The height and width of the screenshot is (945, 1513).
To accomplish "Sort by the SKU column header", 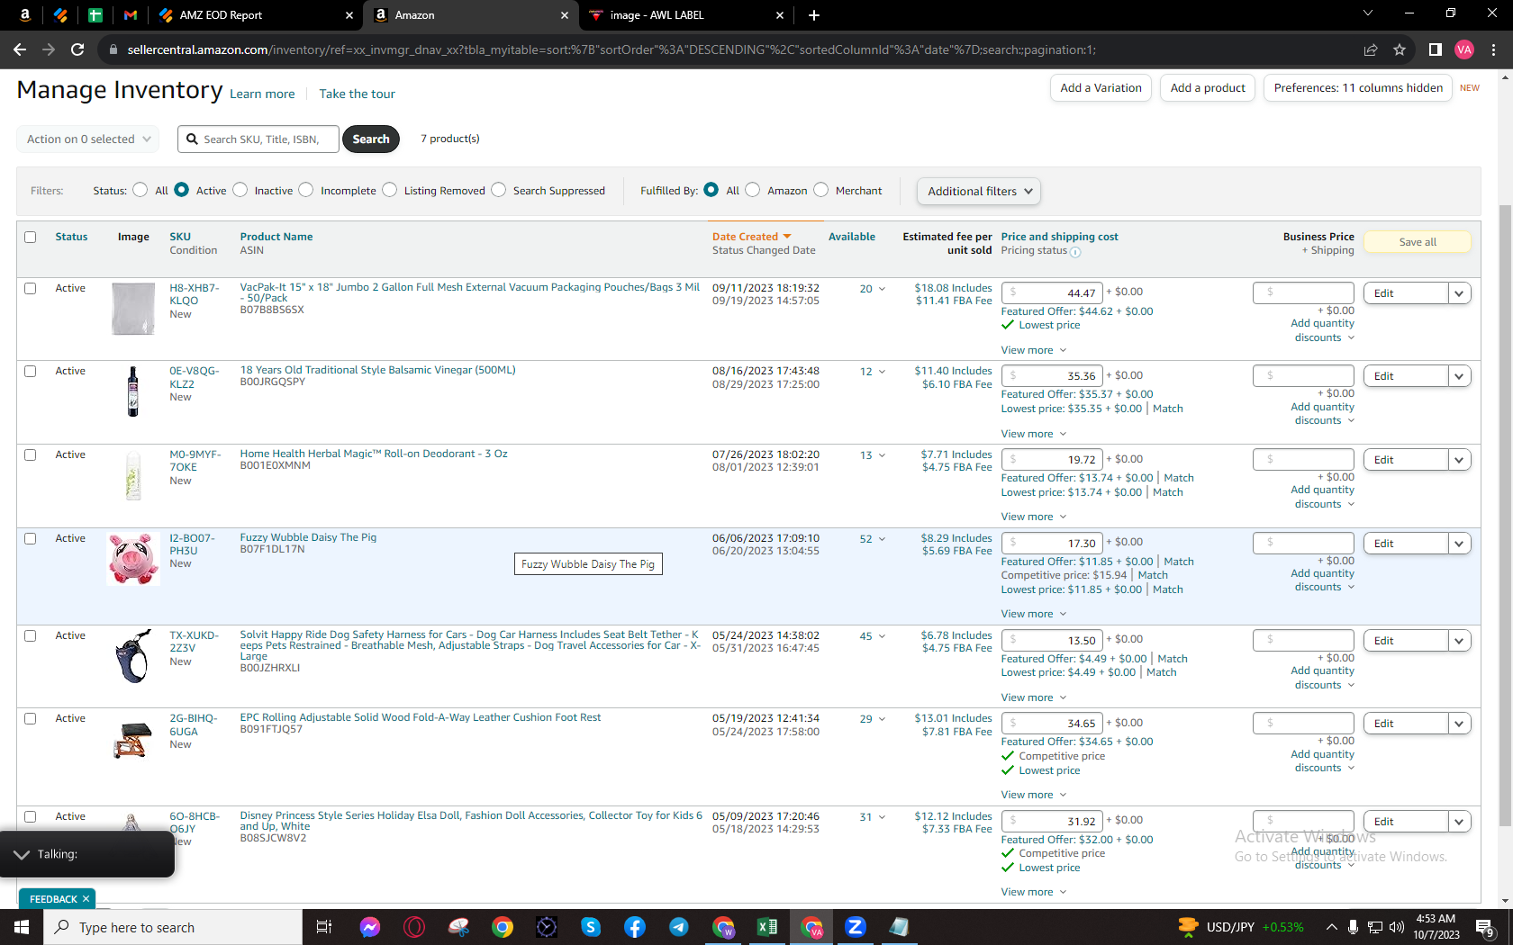I will tap(180, 237).
